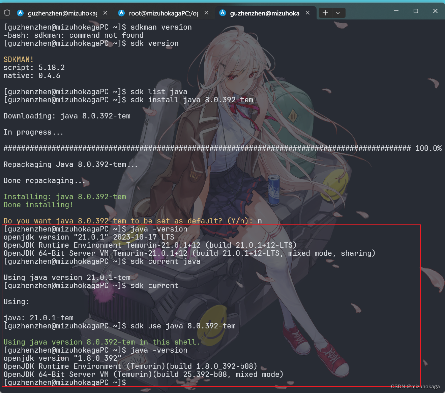Click the 'In progress...' line

pos(33,132)
